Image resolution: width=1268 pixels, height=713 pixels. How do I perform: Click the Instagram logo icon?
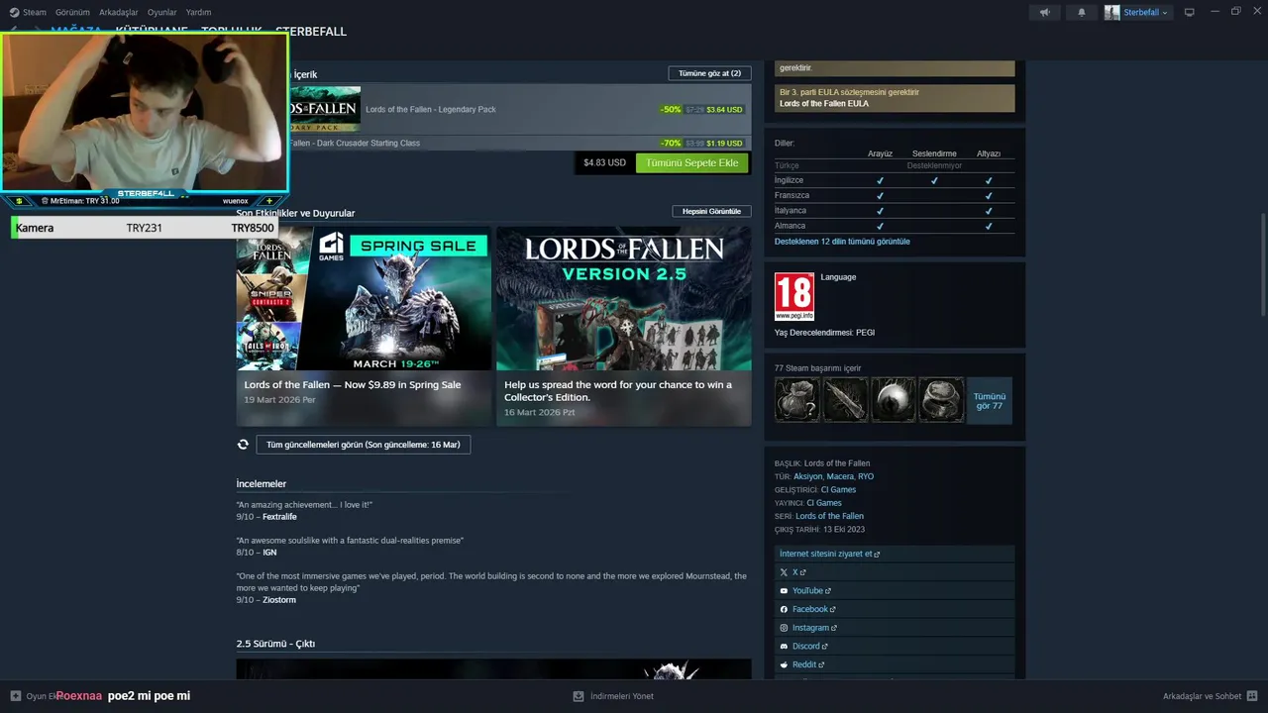(785, 628)
